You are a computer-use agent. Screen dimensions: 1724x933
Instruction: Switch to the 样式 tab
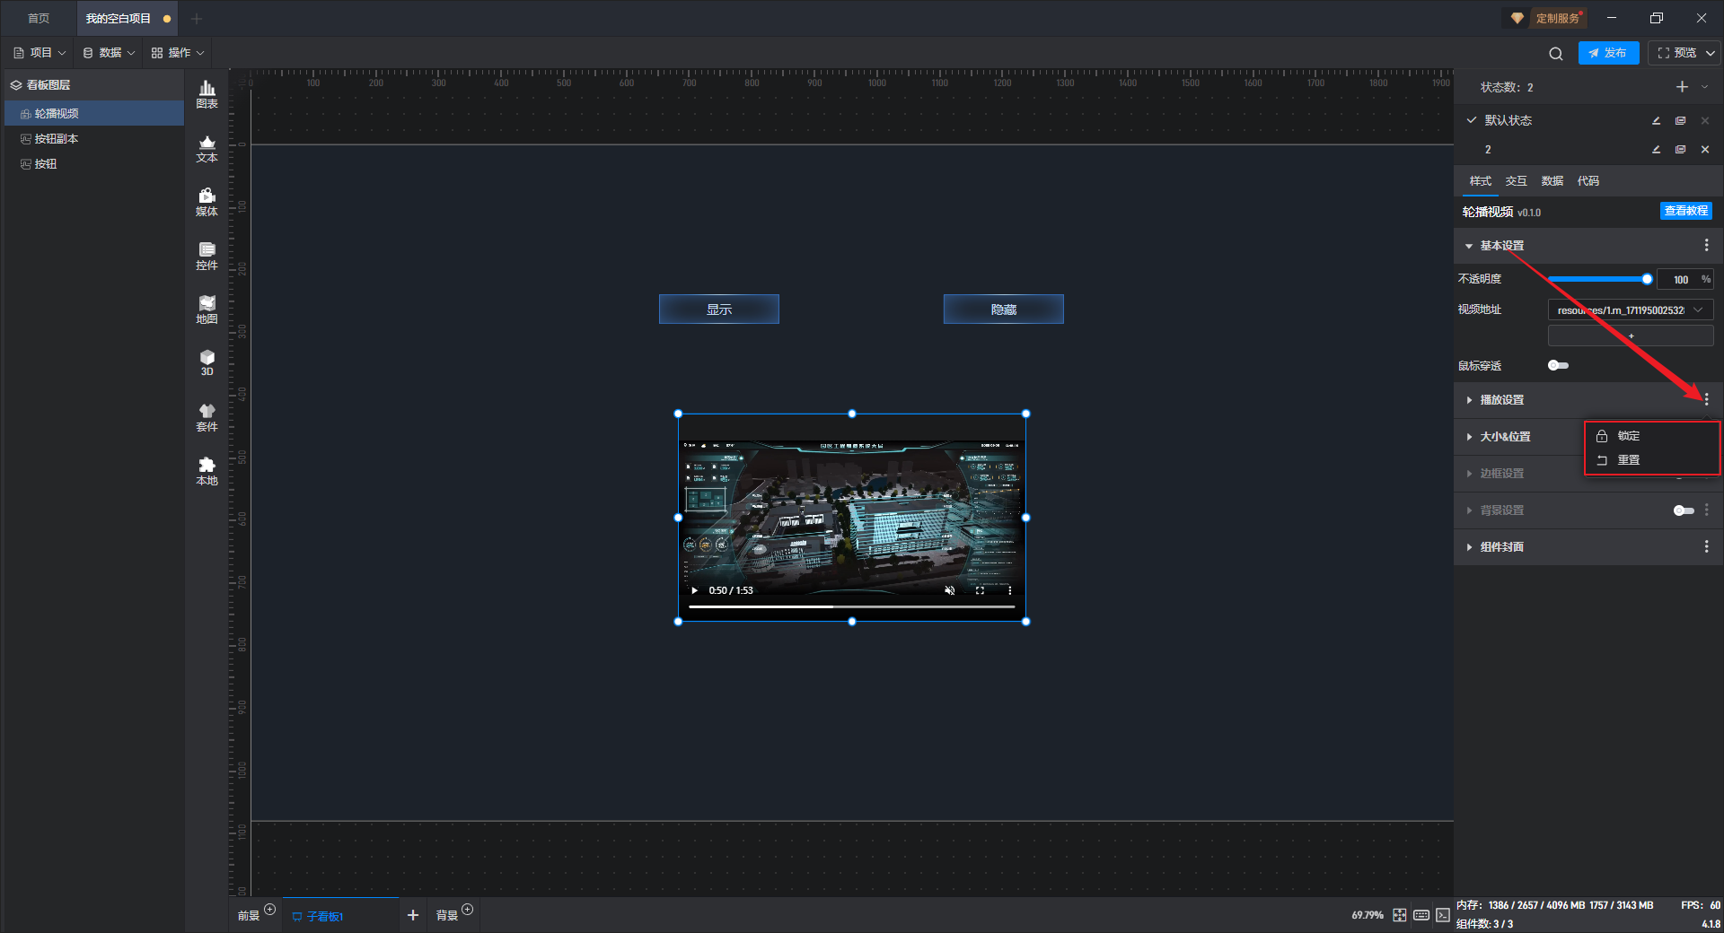pos(1480,181)
